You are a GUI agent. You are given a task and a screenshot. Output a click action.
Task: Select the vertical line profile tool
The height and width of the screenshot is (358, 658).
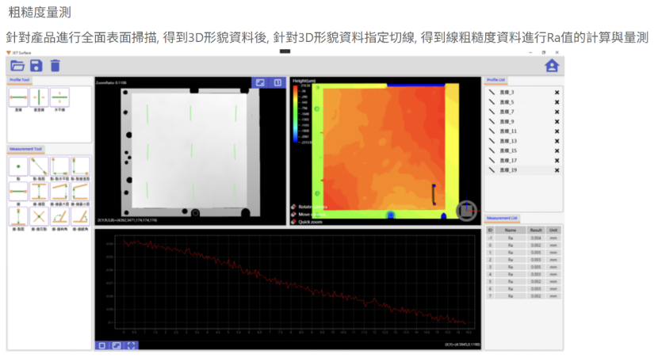39,97
